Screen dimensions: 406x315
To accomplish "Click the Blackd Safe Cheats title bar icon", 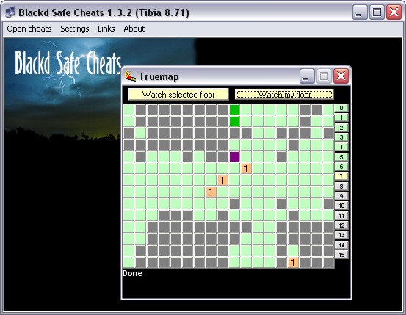I will pyautogui.click(x=10, y=12).
